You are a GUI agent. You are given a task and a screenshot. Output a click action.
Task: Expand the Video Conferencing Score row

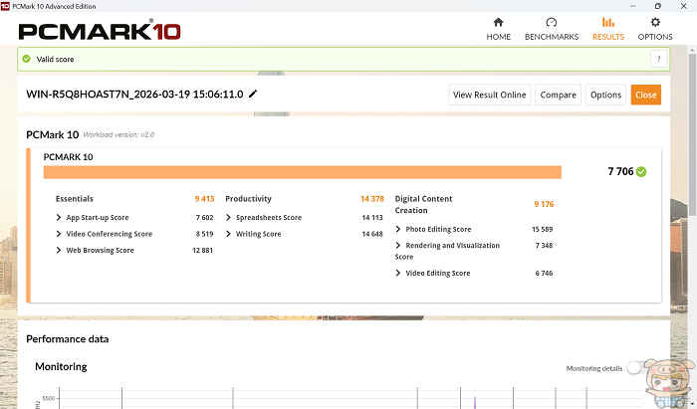tap(60, 234)
